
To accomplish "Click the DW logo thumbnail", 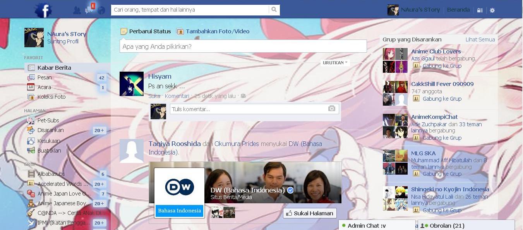I will pos(180,193).
